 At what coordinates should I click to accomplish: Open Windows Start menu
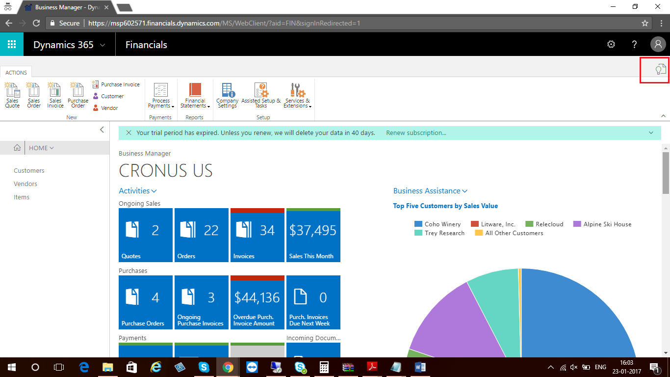(11, 367)
